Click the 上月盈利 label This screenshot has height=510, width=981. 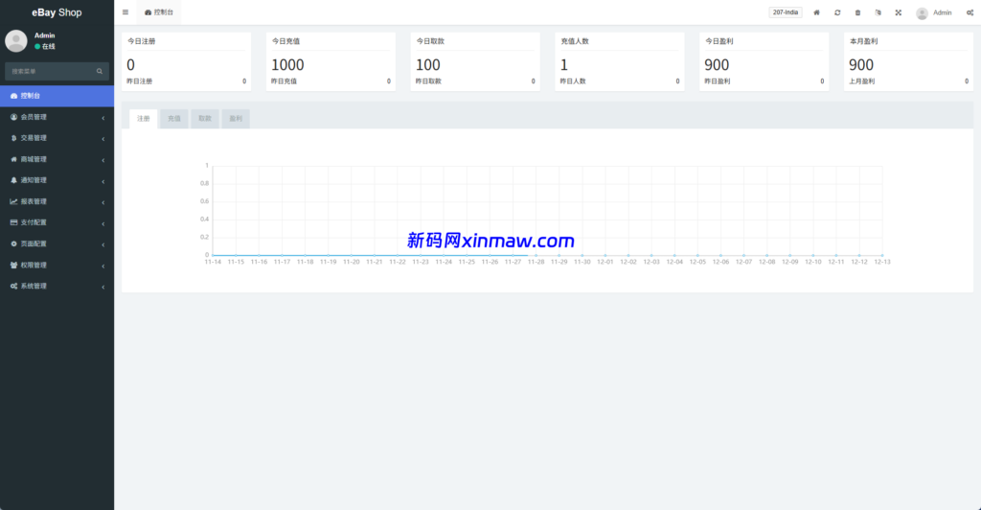861,81
